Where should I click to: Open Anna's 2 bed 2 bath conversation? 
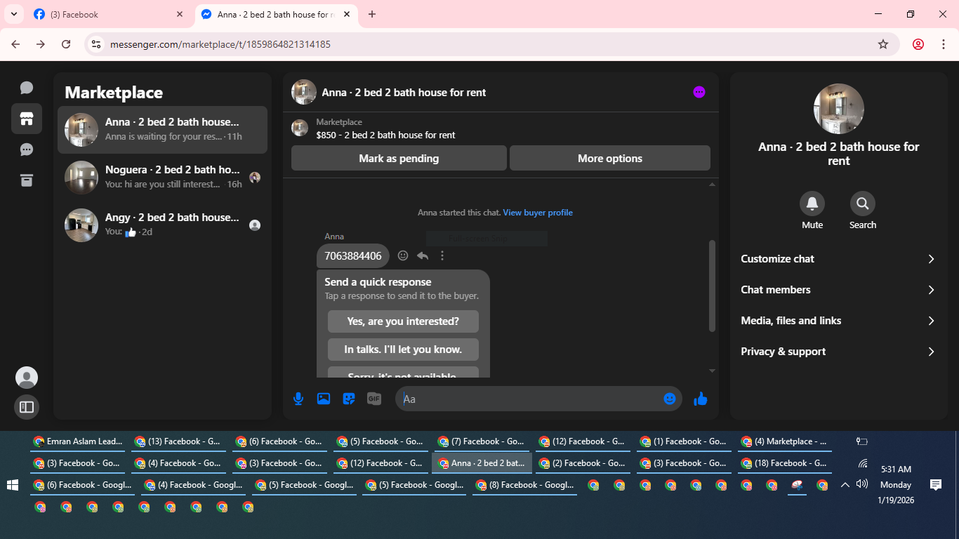click(x=162, y=129)
